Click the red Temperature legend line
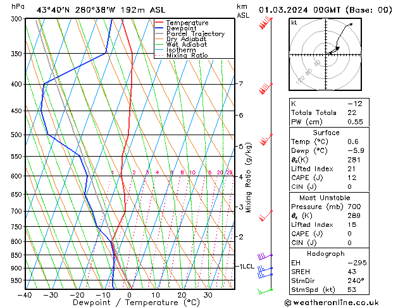Screen dimensions: 398x307 pyautogui.click(x=159, y=23)
